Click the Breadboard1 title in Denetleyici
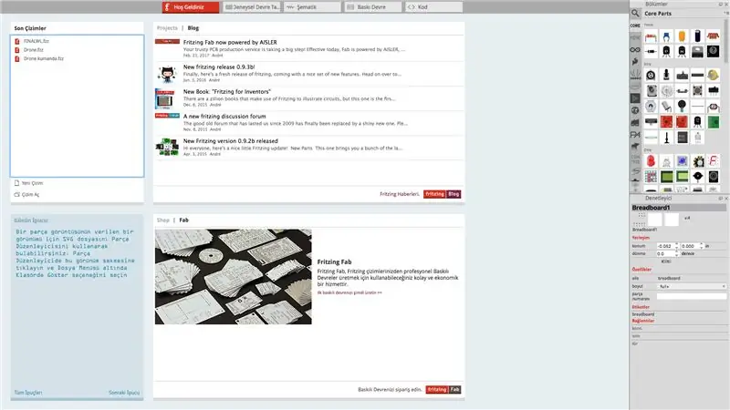The image size is (730, 410). [651, 208]
